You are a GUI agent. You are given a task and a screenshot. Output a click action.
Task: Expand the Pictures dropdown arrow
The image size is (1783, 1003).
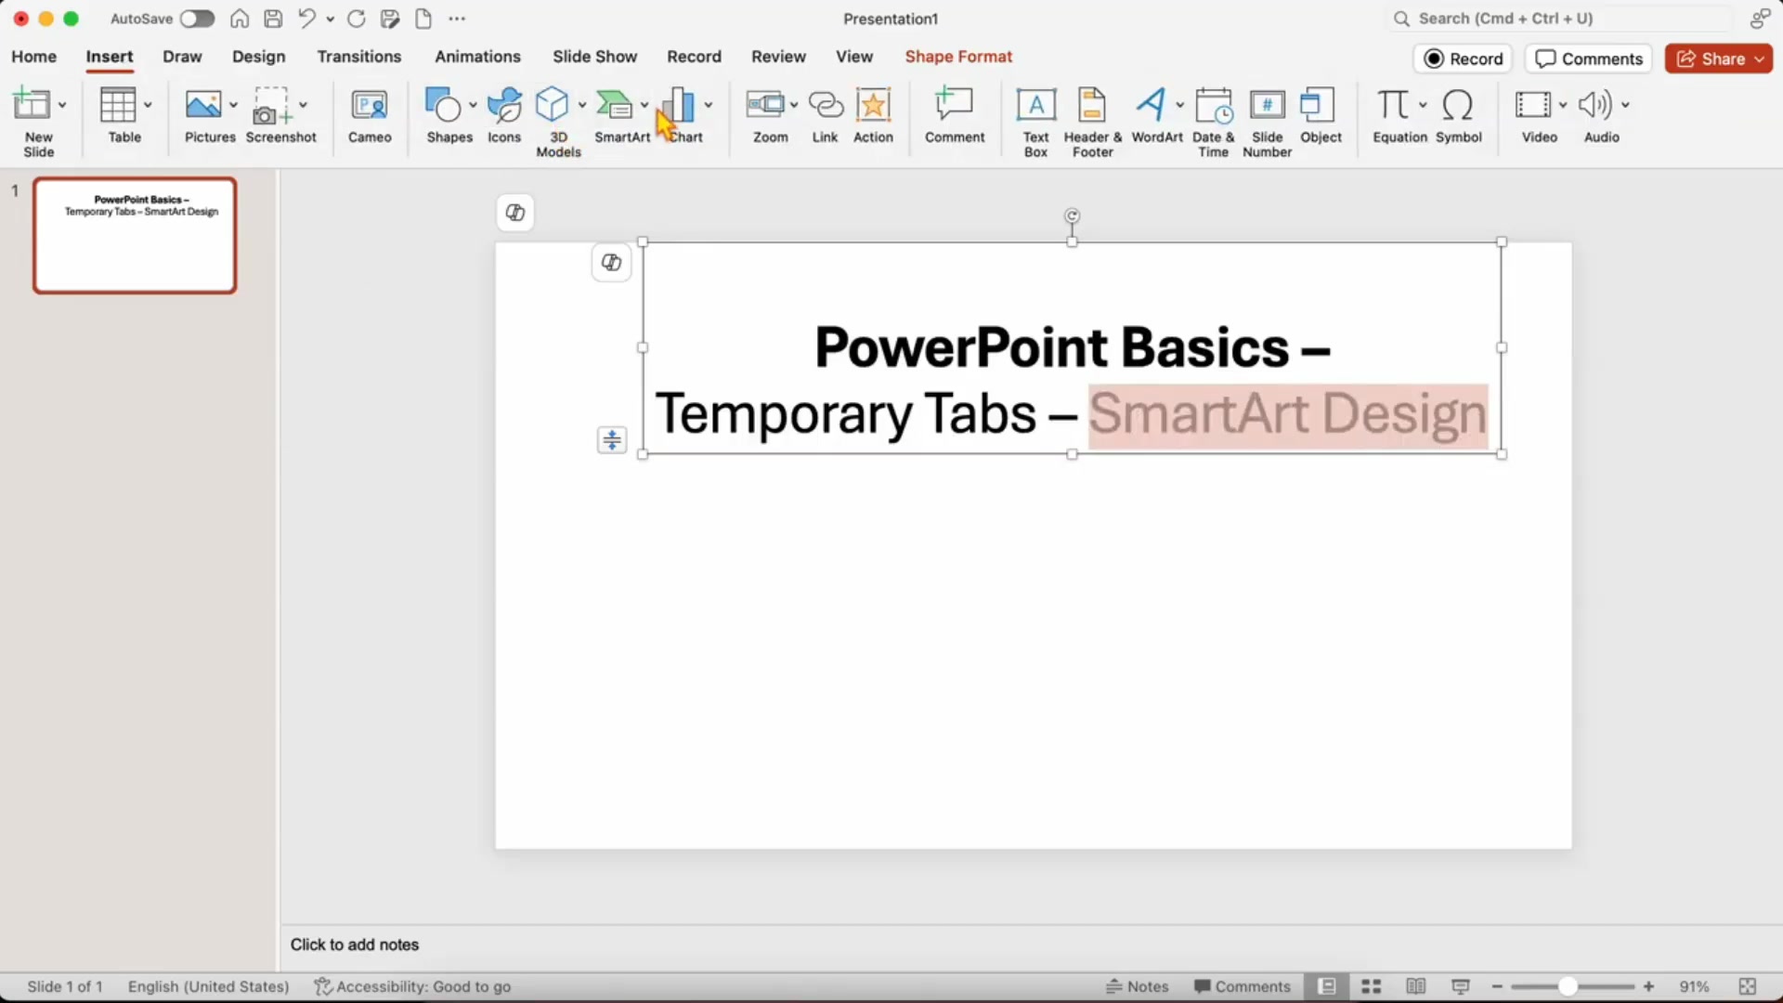[x=233, y=105]
